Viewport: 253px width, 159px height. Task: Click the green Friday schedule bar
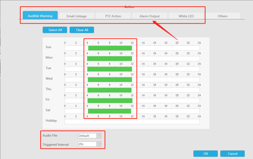[110, 100]
